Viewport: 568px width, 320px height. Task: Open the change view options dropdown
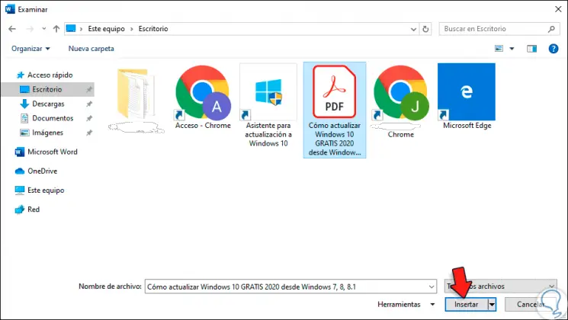pos(512,48)
